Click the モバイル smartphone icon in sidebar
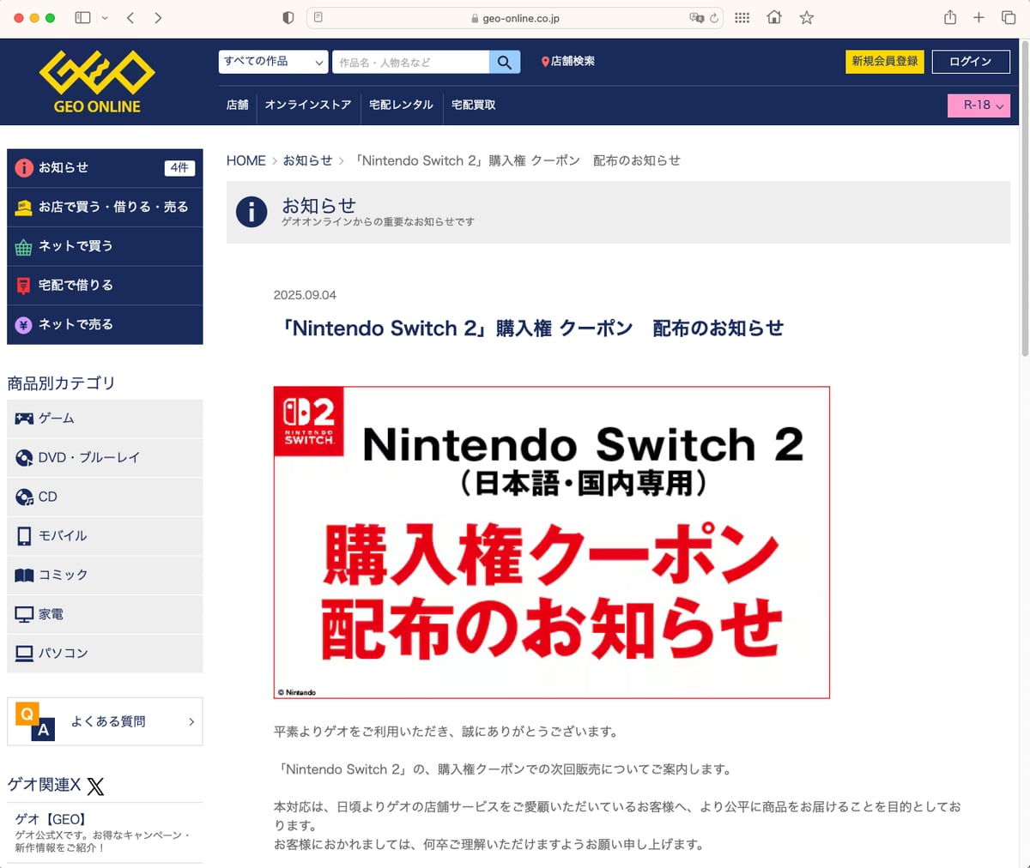Image resolution: width=1030 pixels, height=868 pixels. pyautogui.click(x=25, y=536)
